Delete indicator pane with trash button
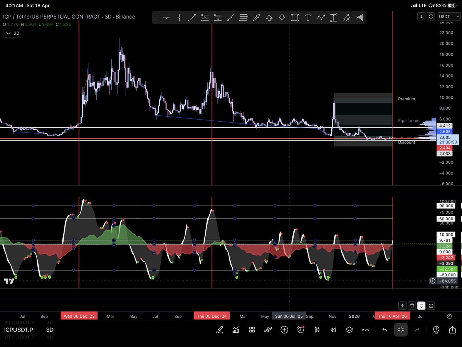 (x=412, y=306)
